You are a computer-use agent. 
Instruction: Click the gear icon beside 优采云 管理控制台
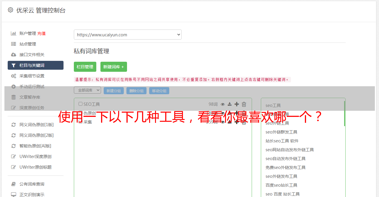point(11,10)
